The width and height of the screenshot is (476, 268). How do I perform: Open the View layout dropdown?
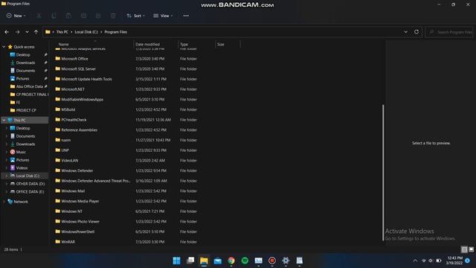point(163,16)
